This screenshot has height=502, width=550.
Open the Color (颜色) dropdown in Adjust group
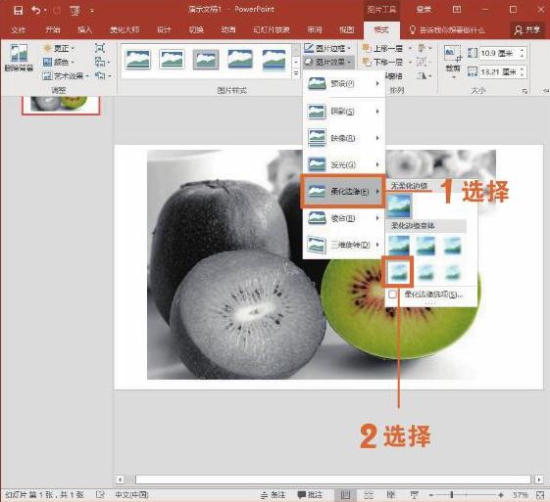pyautogui.click(x=58, y=62)
